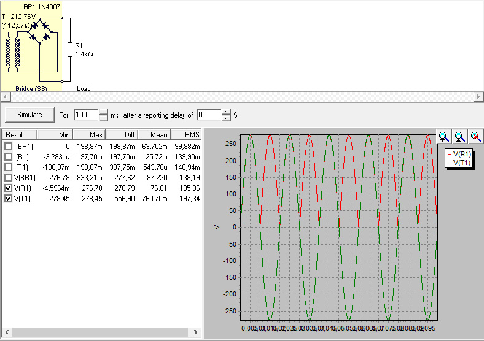This screenshot has width=484, height=341.
Task: Click the reporting delay input field
Action: (208, 115)
